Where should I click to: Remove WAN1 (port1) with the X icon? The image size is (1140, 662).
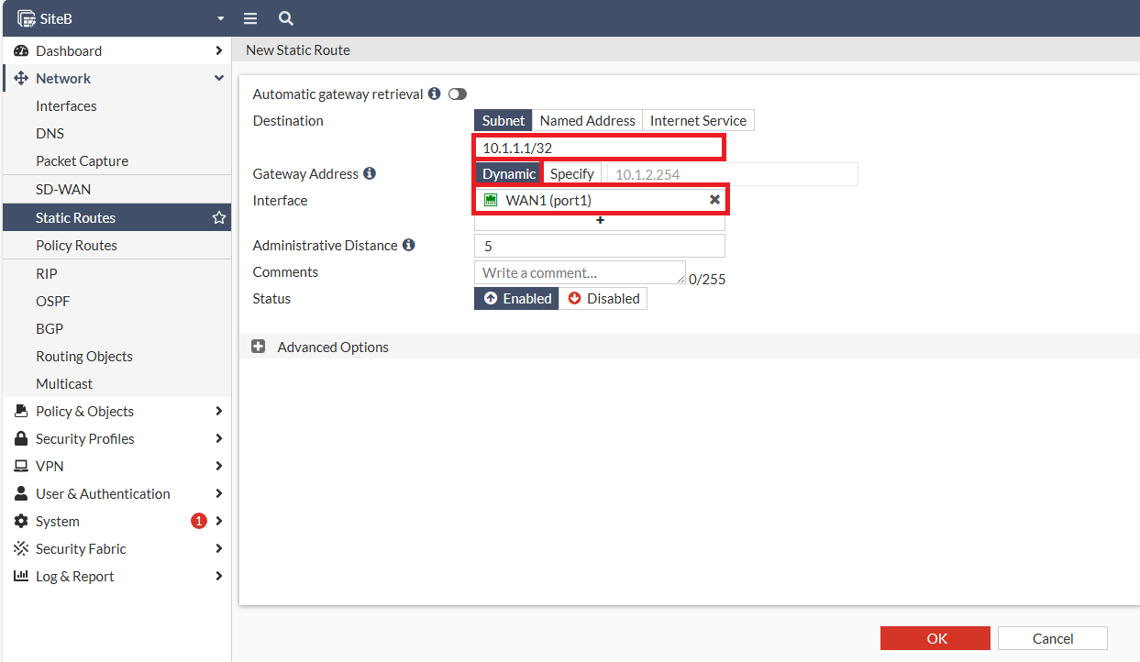[714, 200]
